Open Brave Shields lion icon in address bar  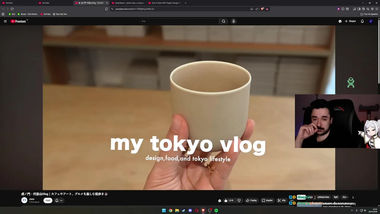[x=262, y=9]
